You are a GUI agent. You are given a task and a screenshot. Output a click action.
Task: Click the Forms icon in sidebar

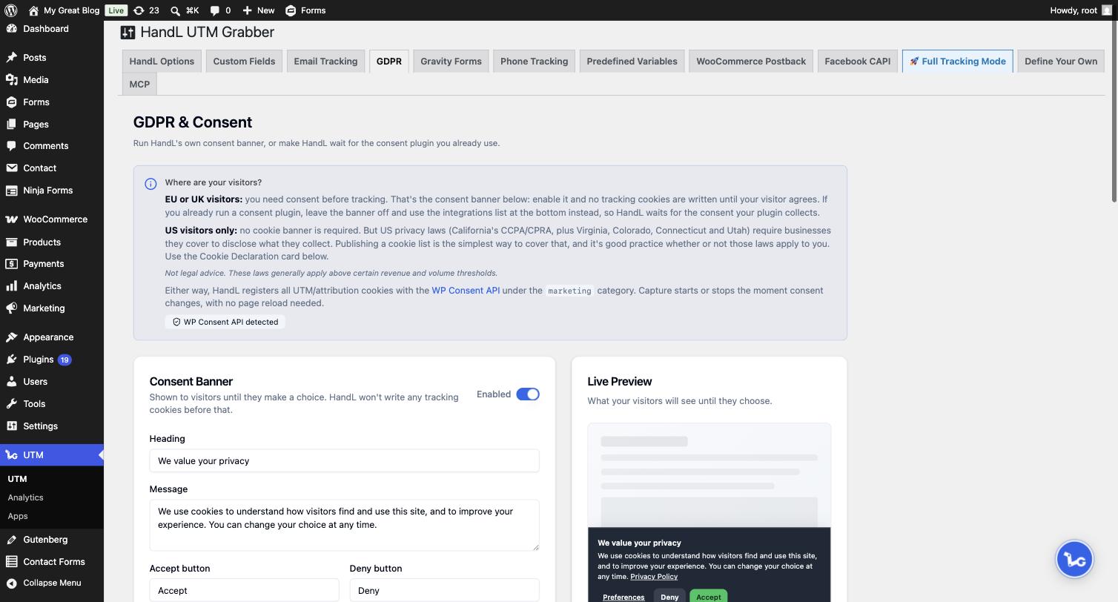11,102
